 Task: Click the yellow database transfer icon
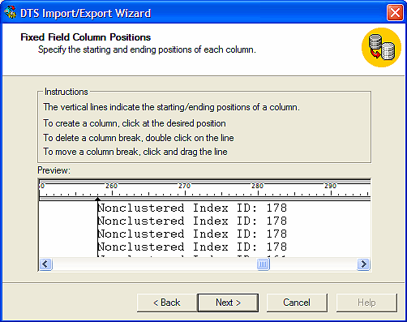coord(381,47)
